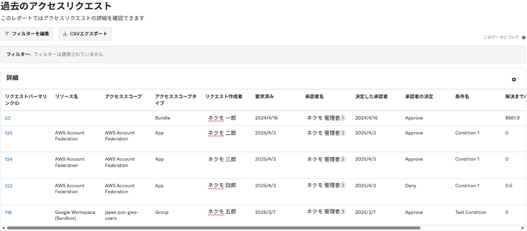The image size is (527, 231).
Task: Click the info icon beside このデータについて
Action: 524,37
